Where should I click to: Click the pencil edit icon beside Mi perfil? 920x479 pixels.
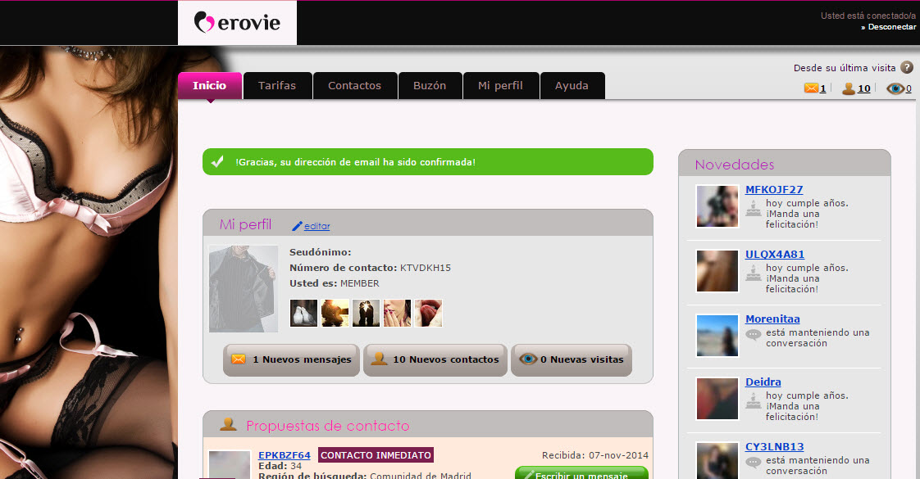297,226
